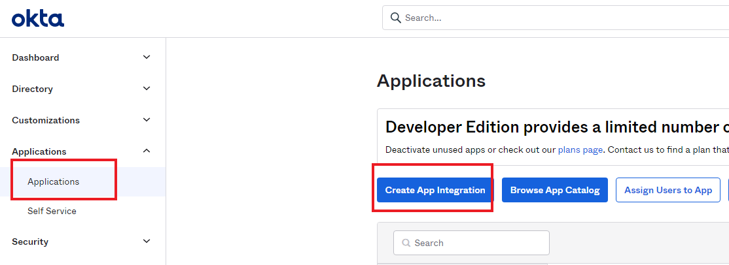Screen dimensions: 729x265
Task: Open the Customizations sidebar section
Action: point(46,120)
